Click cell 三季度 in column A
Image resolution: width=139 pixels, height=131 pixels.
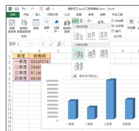(21, 73)
